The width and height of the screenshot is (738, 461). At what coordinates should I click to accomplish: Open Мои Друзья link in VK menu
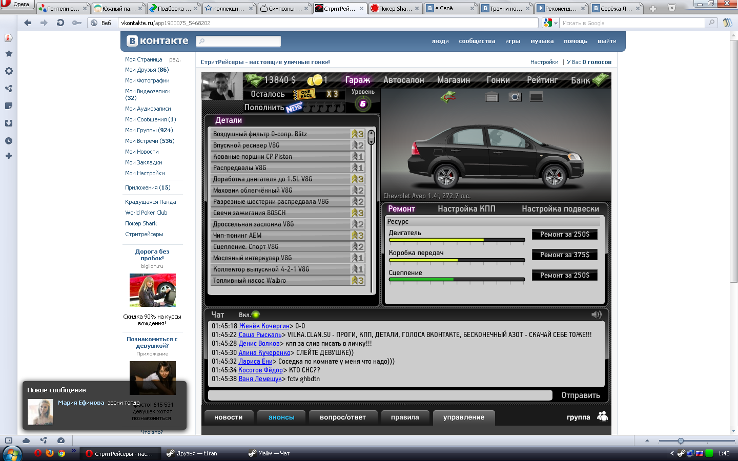point(147,70)
